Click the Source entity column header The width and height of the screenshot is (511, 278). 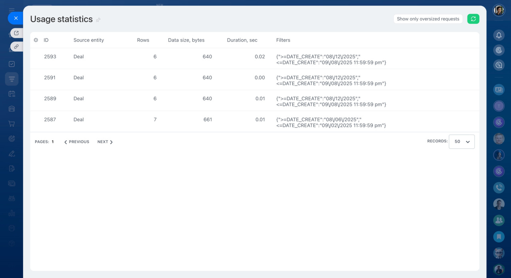[x=89, y=40]
